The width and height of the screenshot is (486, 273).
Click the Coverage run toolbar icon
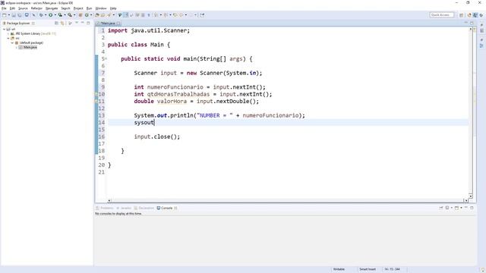pyautogui.click(x=60, y=15)
